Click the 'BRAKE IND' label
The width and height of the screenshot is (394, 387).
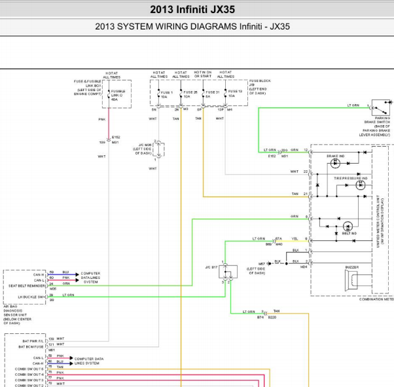[x=336, y=156]
